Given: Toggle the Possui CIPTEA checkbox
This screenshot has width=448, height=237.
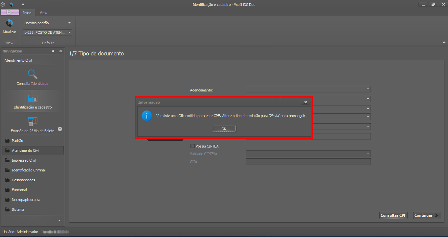Looking at the screenshot, I should 192,146.
